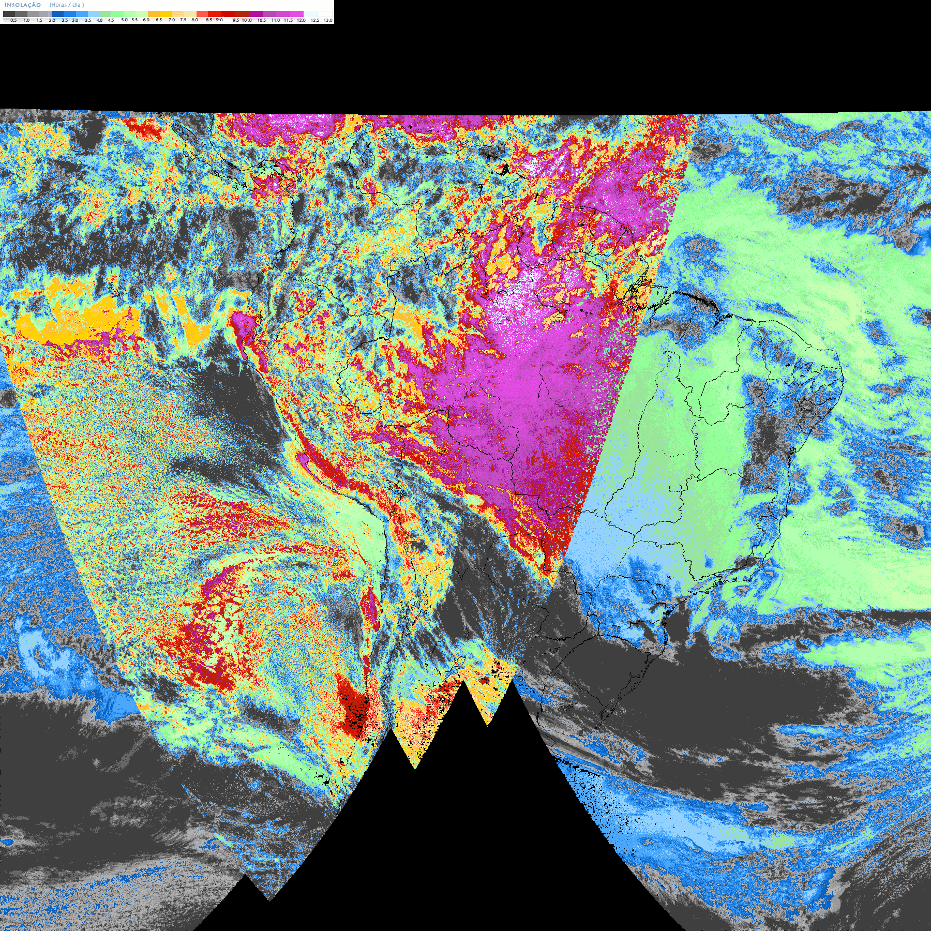Screen dimensions: 931x931
Task: Select the 0.5 value on the legend scale
Action: pos(13,20)
